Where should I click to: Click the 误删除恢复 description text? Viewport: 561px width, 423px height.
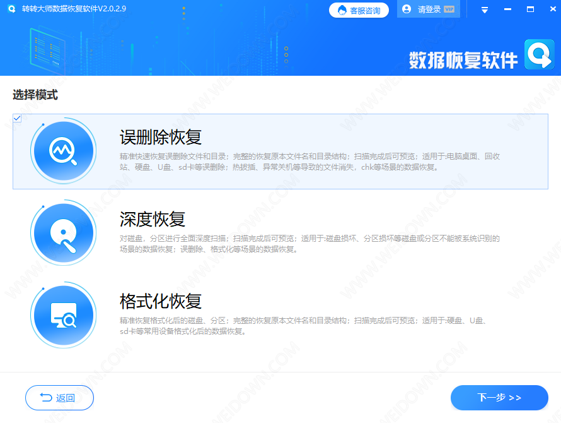coord(310,162)
